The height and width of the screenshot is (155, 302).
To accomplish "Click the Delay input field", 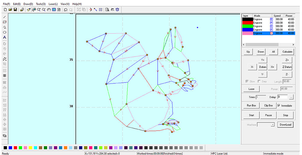I will (x=282, y=97).
